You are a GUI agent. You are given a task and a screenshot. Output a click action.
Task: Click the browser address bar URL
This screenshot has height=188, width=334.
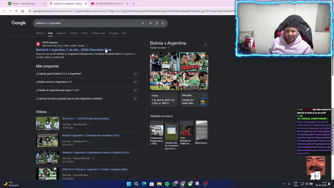coord(134,11)
